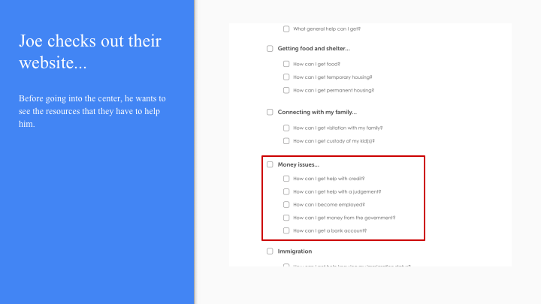Check 'How can I get help with credit?'
Image resolution: width=541 pixels, height=304 pixels.
(286, 179)
